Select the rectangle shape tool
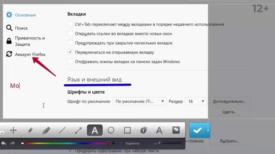This screenshot has height=154, width=275. [127, 130]
